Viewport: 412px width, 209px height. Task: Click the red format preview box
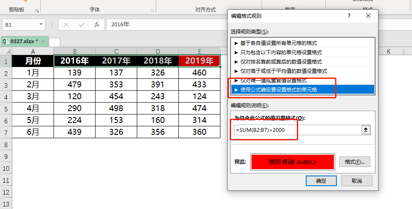point(293,162)
